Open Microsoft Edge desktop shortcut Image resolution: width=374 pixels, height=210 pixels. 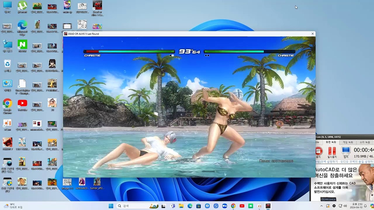click(x=22, y=28)
